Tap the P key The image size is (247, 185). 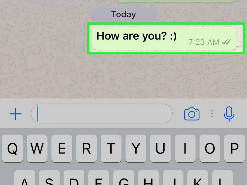[234, 148]
